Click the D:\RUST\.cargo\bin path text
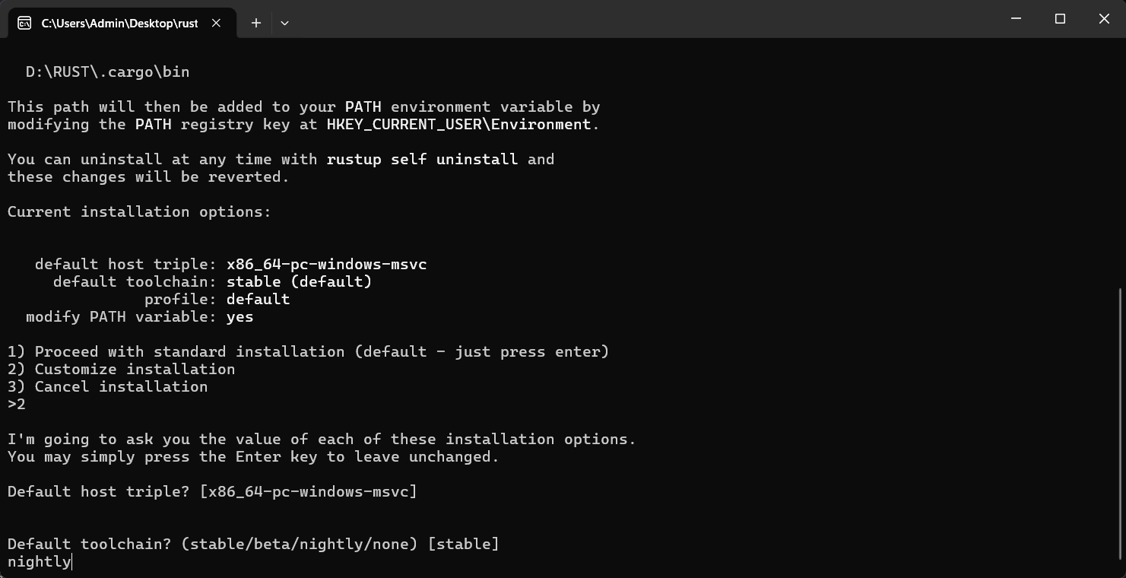This screenshot has height=578, width=1126. point(107,71)
